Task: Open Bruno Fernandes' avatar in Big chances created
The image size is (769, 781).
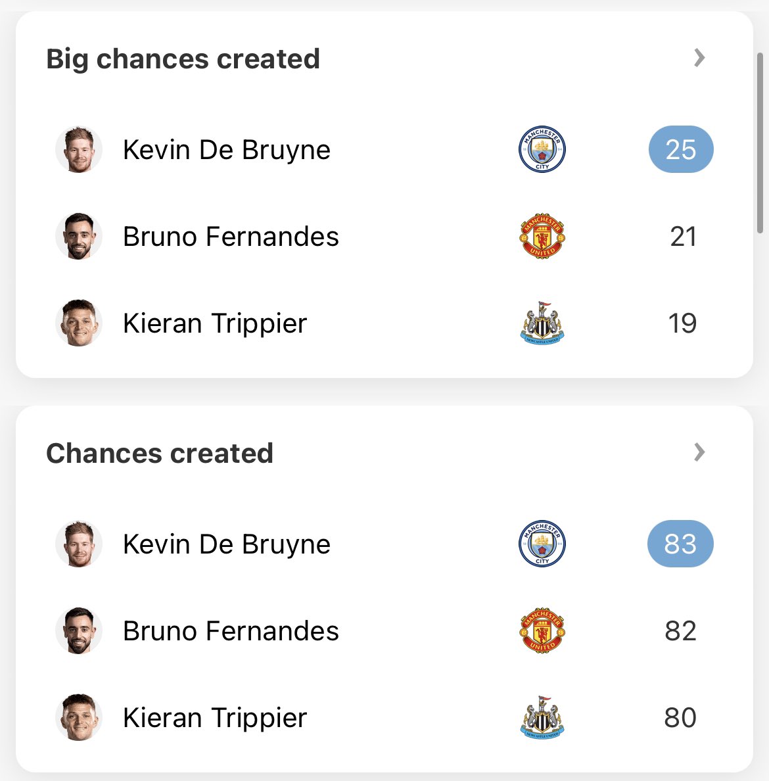Action: 79,236
